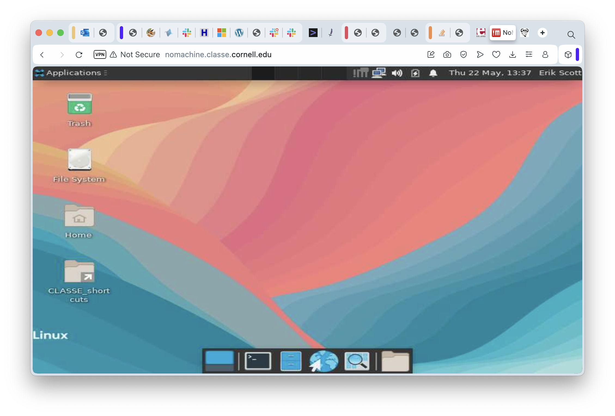Open the folder icon in the dock

(x=395, y=361)
